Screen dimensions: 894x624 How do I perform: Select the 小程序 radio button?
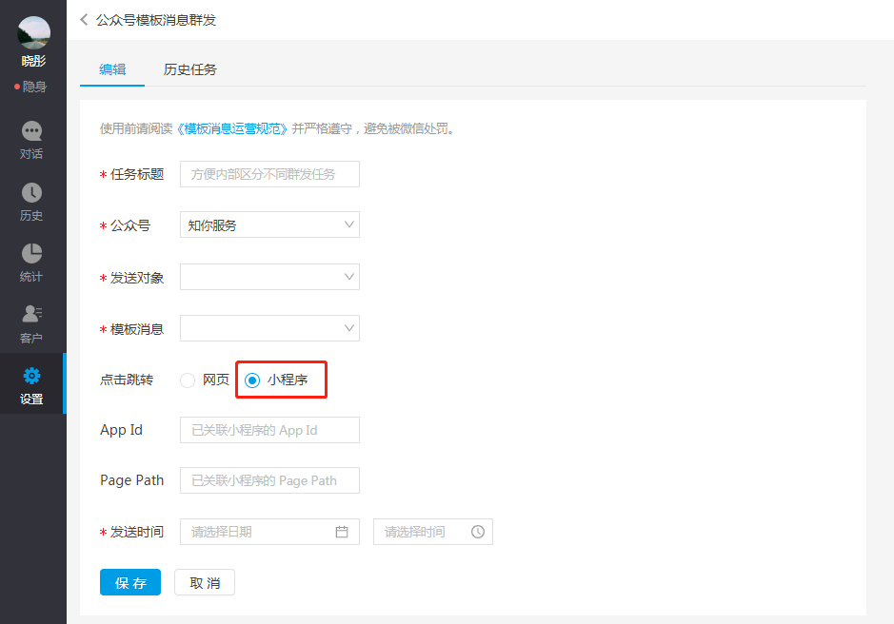[x=252, y=380]
